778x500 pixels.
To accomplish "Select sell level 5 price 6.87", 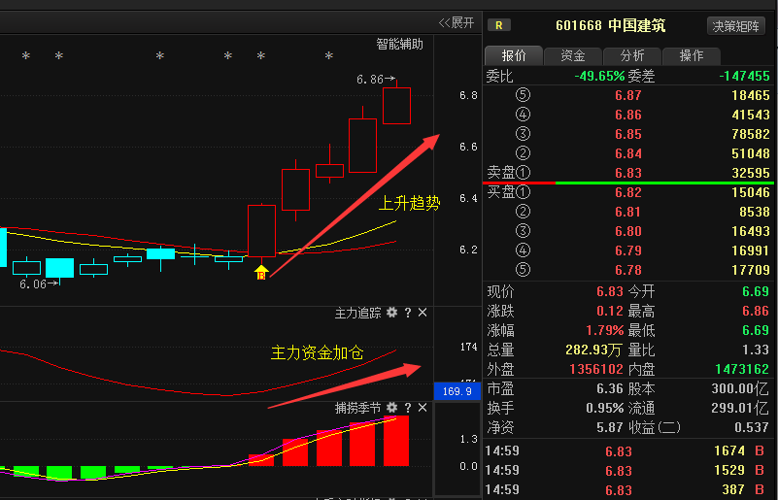I will (627, 96).
